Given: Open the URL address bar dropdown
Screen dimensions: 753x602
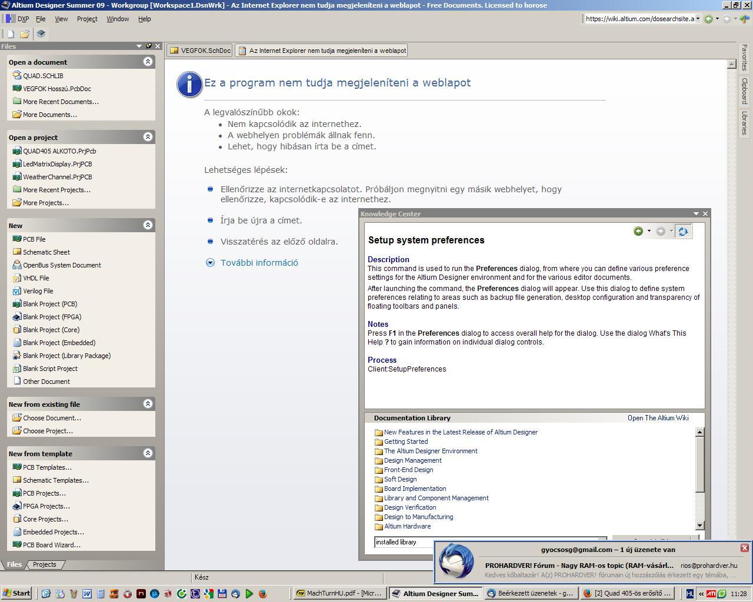Looking at the screenshot, I should click(x=698, y=19).
